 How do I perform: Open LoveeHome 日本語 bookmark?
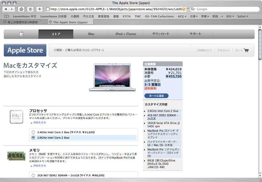[53, 16]
